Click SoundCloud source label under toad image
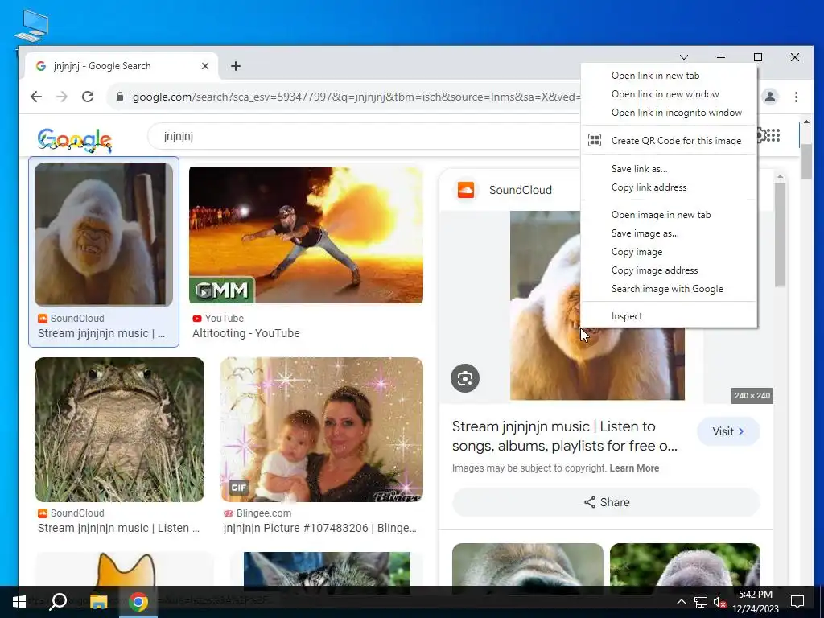This screenshot has width=824, height=618. pyautogui.click(x=71, y=513)
